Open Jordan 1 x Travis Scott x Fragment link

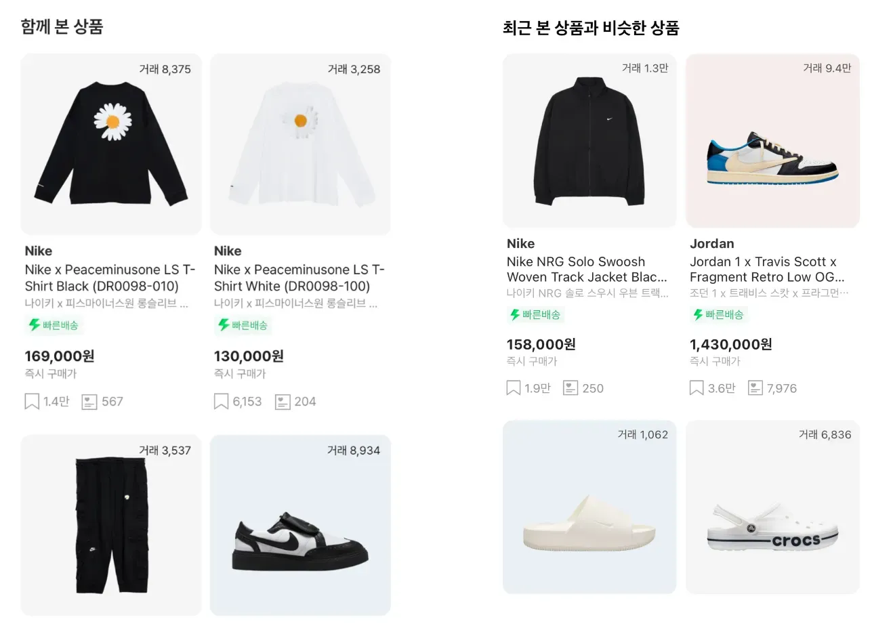tap(767, 269)
